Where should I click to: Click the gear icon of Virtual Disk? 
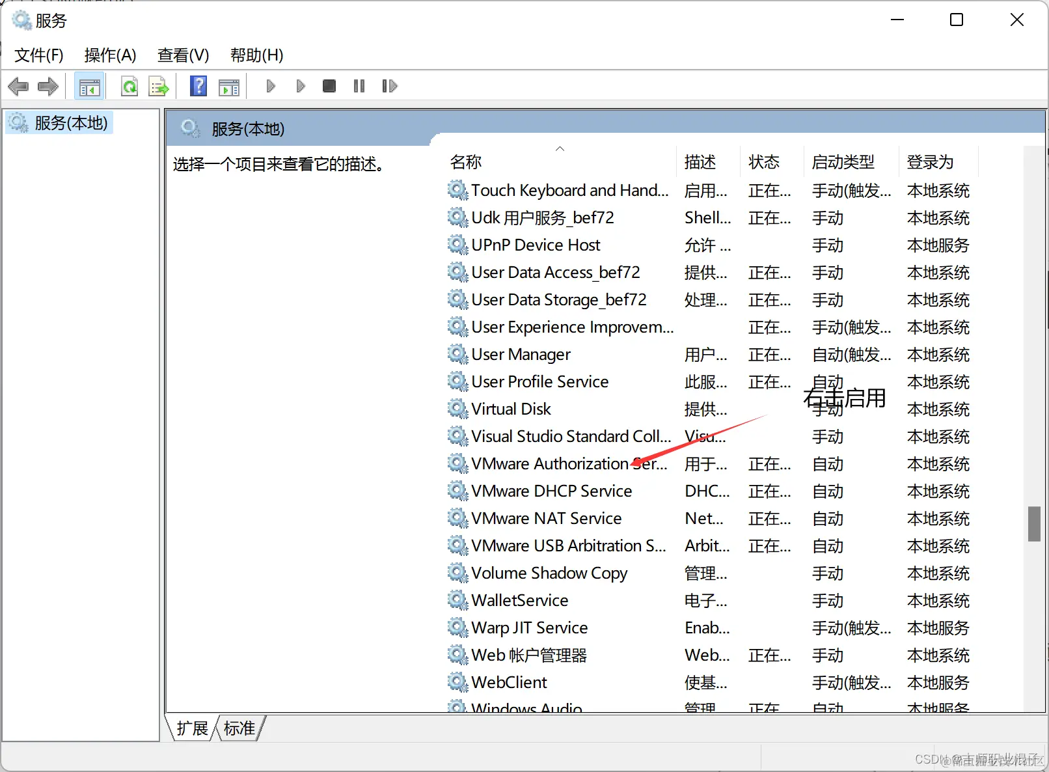point(457,409)
